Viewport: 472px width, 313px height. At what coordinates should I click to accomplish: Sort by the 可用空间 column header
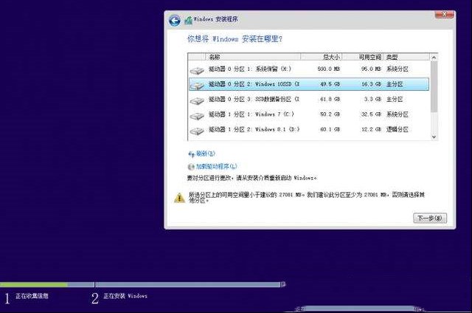click(x=363, y=57)
